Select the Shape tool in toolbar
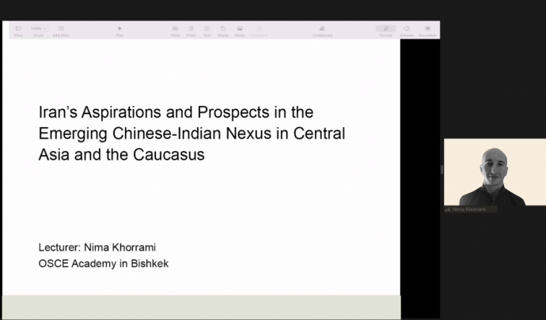Viewport: 546px width, 320px height. coord(223,30)
